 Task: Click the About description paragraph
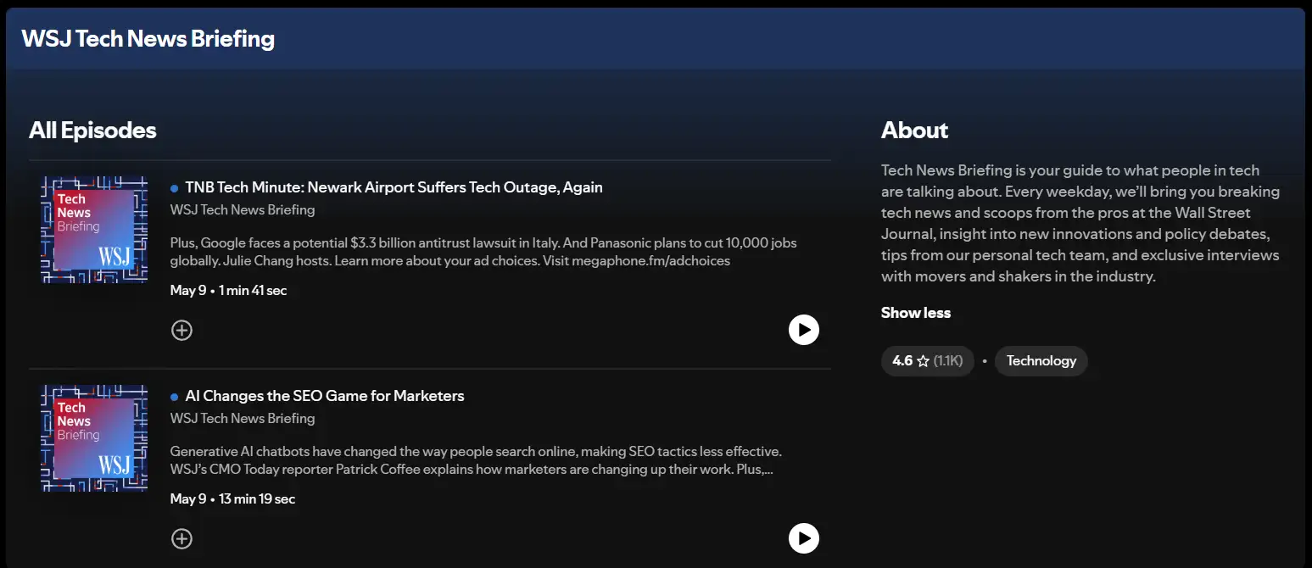click(1080, 224)
